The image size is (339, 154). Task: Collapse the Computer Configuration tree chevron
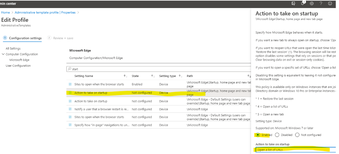tap(3, 54)
